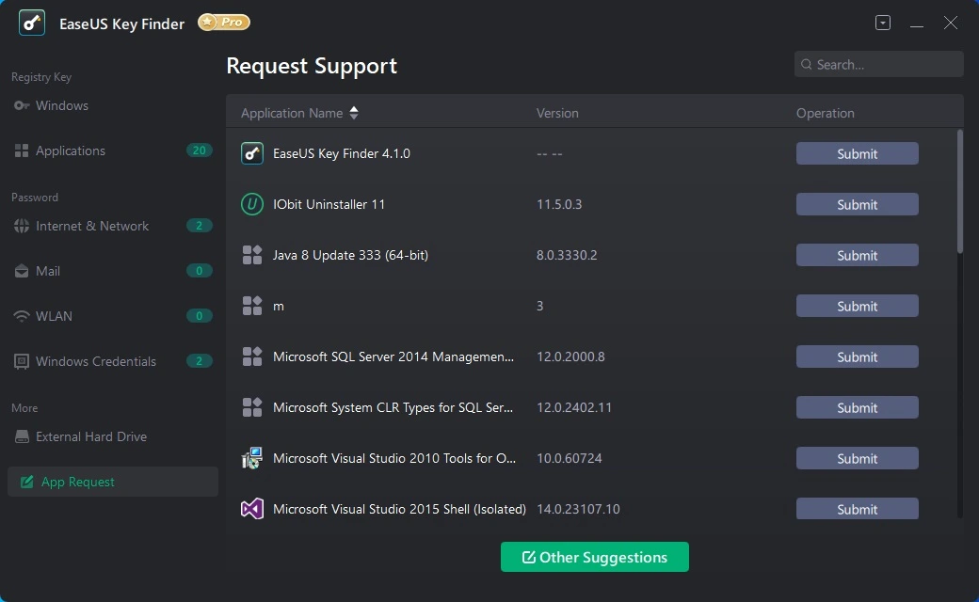
Task: Click the Mail envelope icon in the sidebar
Action: tap(22, 271)
